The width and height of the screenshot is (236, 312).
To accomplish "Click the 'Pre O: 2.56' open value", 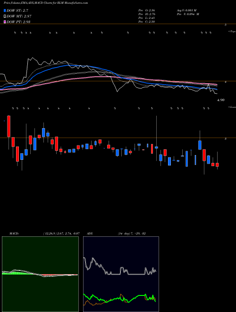I will tap(147, 10).
